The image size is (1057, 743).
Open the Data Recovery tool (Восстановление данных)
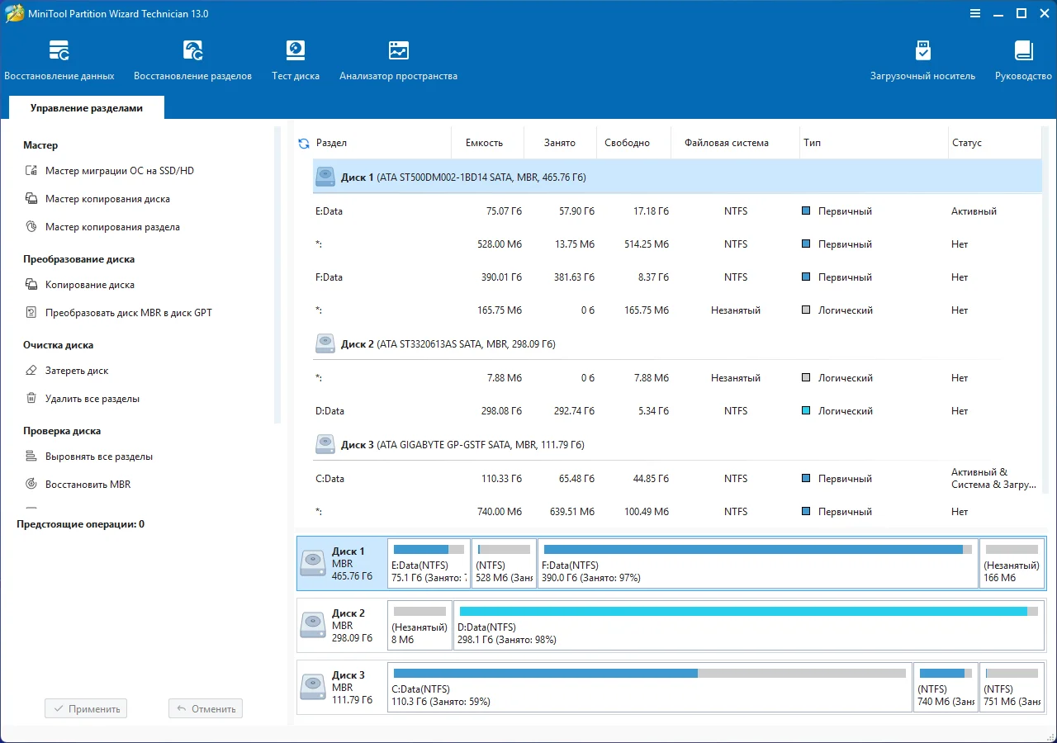[59, 60]
